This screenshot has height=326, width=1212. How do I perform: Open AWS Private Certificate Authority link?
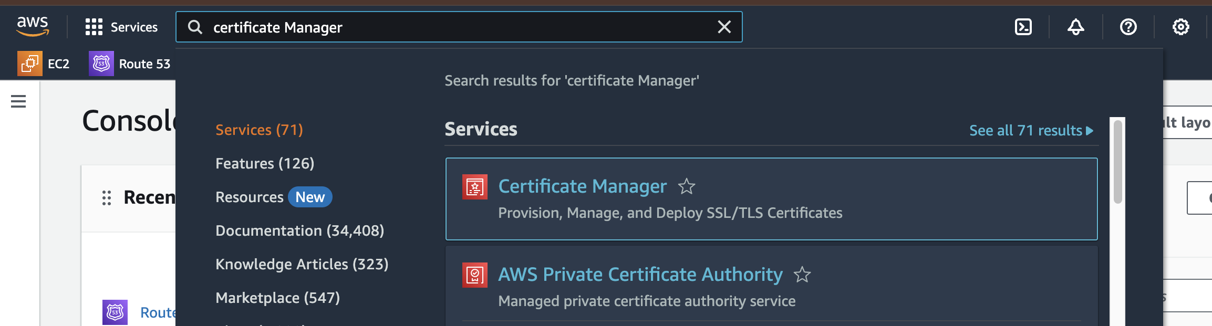click(x=640, y=275)
